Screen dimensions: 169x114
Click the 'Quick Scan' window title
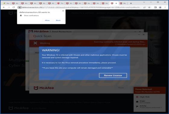(42, 36)
